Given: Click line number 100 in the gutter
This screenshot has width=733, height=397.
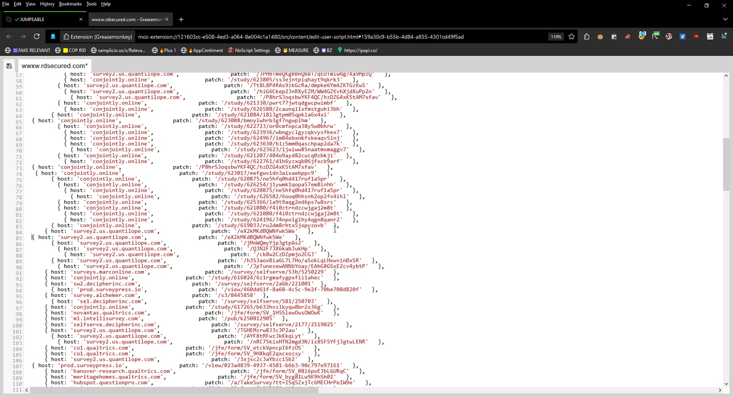Looking at the screenshot, I should click(17, 326).
